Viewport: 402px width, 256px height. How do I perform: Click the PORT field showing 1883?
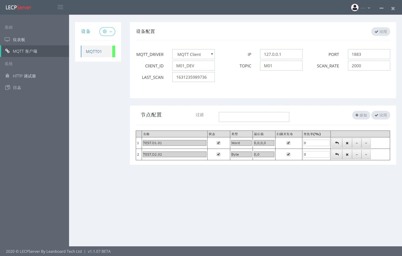pyautogui.click(x=369, y=54)
